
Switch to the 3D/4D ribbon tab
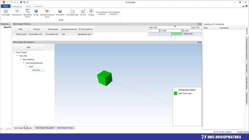[28, 6]
